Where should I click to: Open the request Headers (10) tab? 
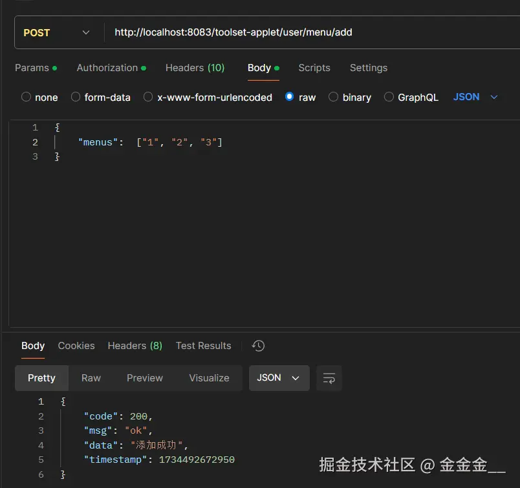(x=195, y=68)
